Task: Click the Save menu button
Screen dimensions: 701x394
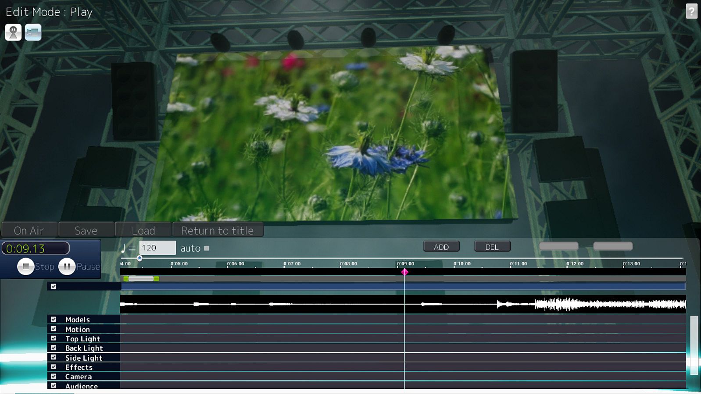Action: pos(86,231)
